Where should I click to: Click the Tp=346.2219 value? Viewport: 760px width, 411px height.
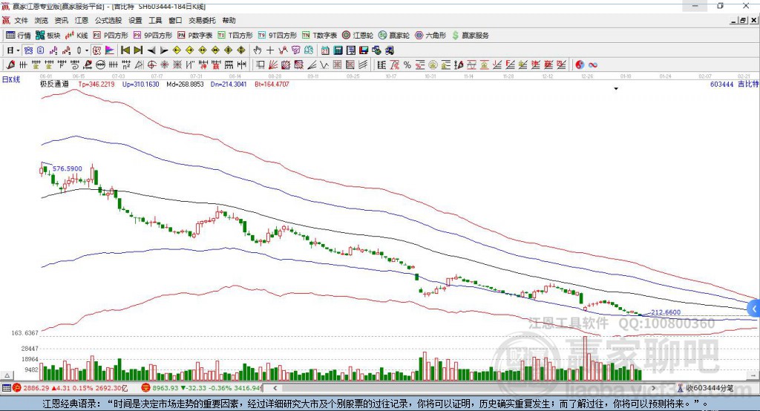coord(96,85)
